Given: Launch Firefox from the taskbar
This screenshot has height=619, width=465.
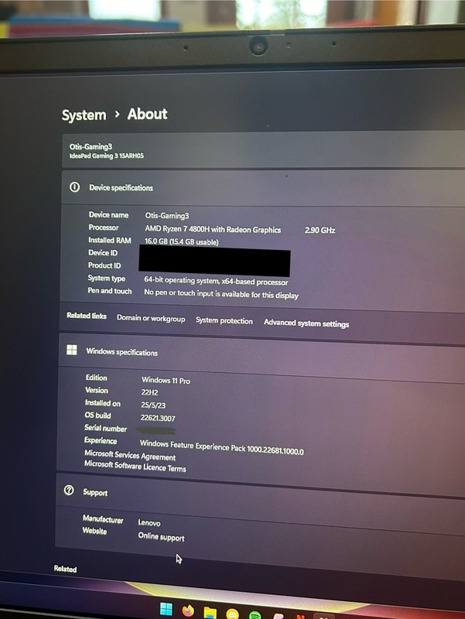Looking at the screenshot, I should point(188,610).
